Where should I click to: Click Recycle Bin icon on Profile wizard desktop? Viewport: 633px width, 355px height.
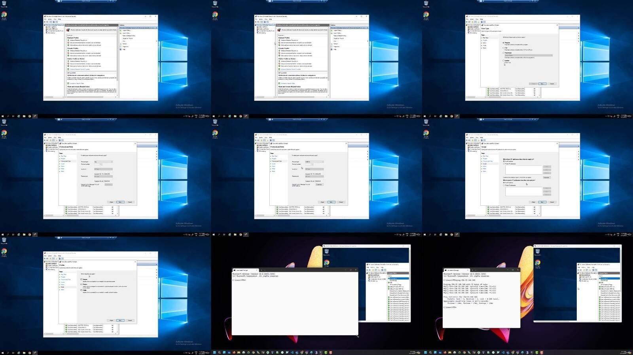[x=4, y=240]
